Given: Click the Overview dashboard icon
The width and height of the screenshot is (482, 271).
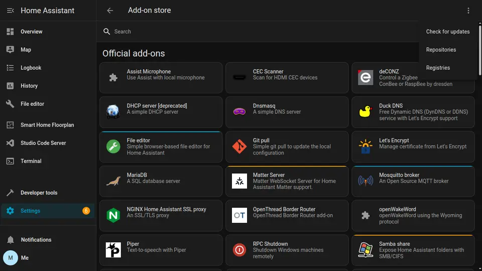Looking at the screenshot, I should [x=10, y=32].
